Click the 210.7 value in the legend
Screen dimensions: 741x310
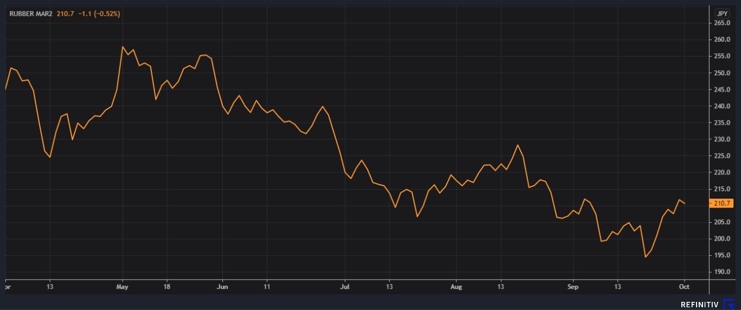(65, 14)
